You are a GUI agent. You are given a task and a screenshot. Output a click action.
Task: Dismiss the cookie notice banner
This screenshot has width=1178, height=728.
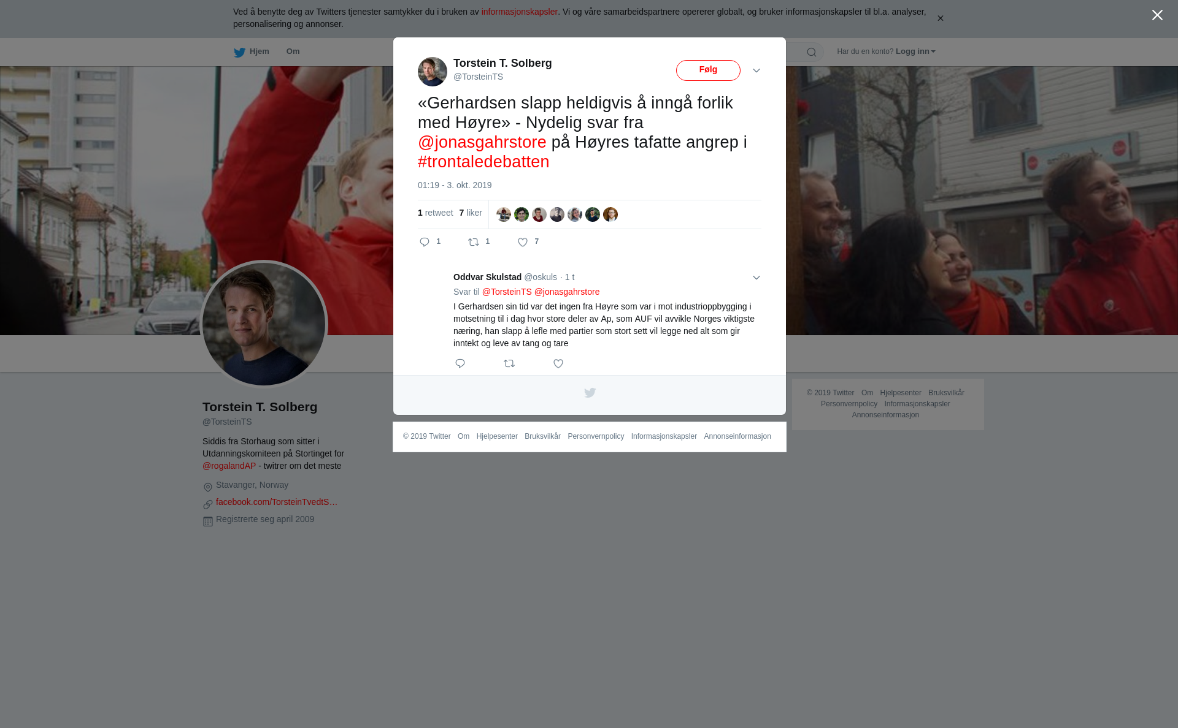940,18
